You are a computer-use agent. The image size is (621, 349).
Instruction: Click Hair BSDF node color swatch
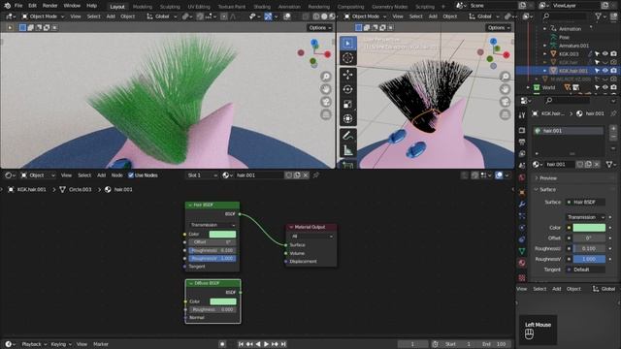(222, 234)
